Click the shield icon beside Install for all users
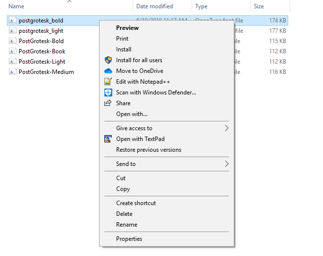Image resolution: width=323 pixels, height=256 pixels. (x=108, y=60)
